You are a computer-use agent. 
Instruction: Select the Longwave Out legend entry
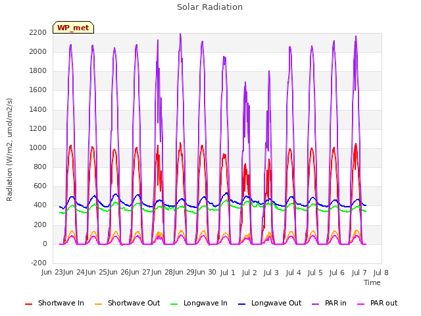[x=270, y=303]
